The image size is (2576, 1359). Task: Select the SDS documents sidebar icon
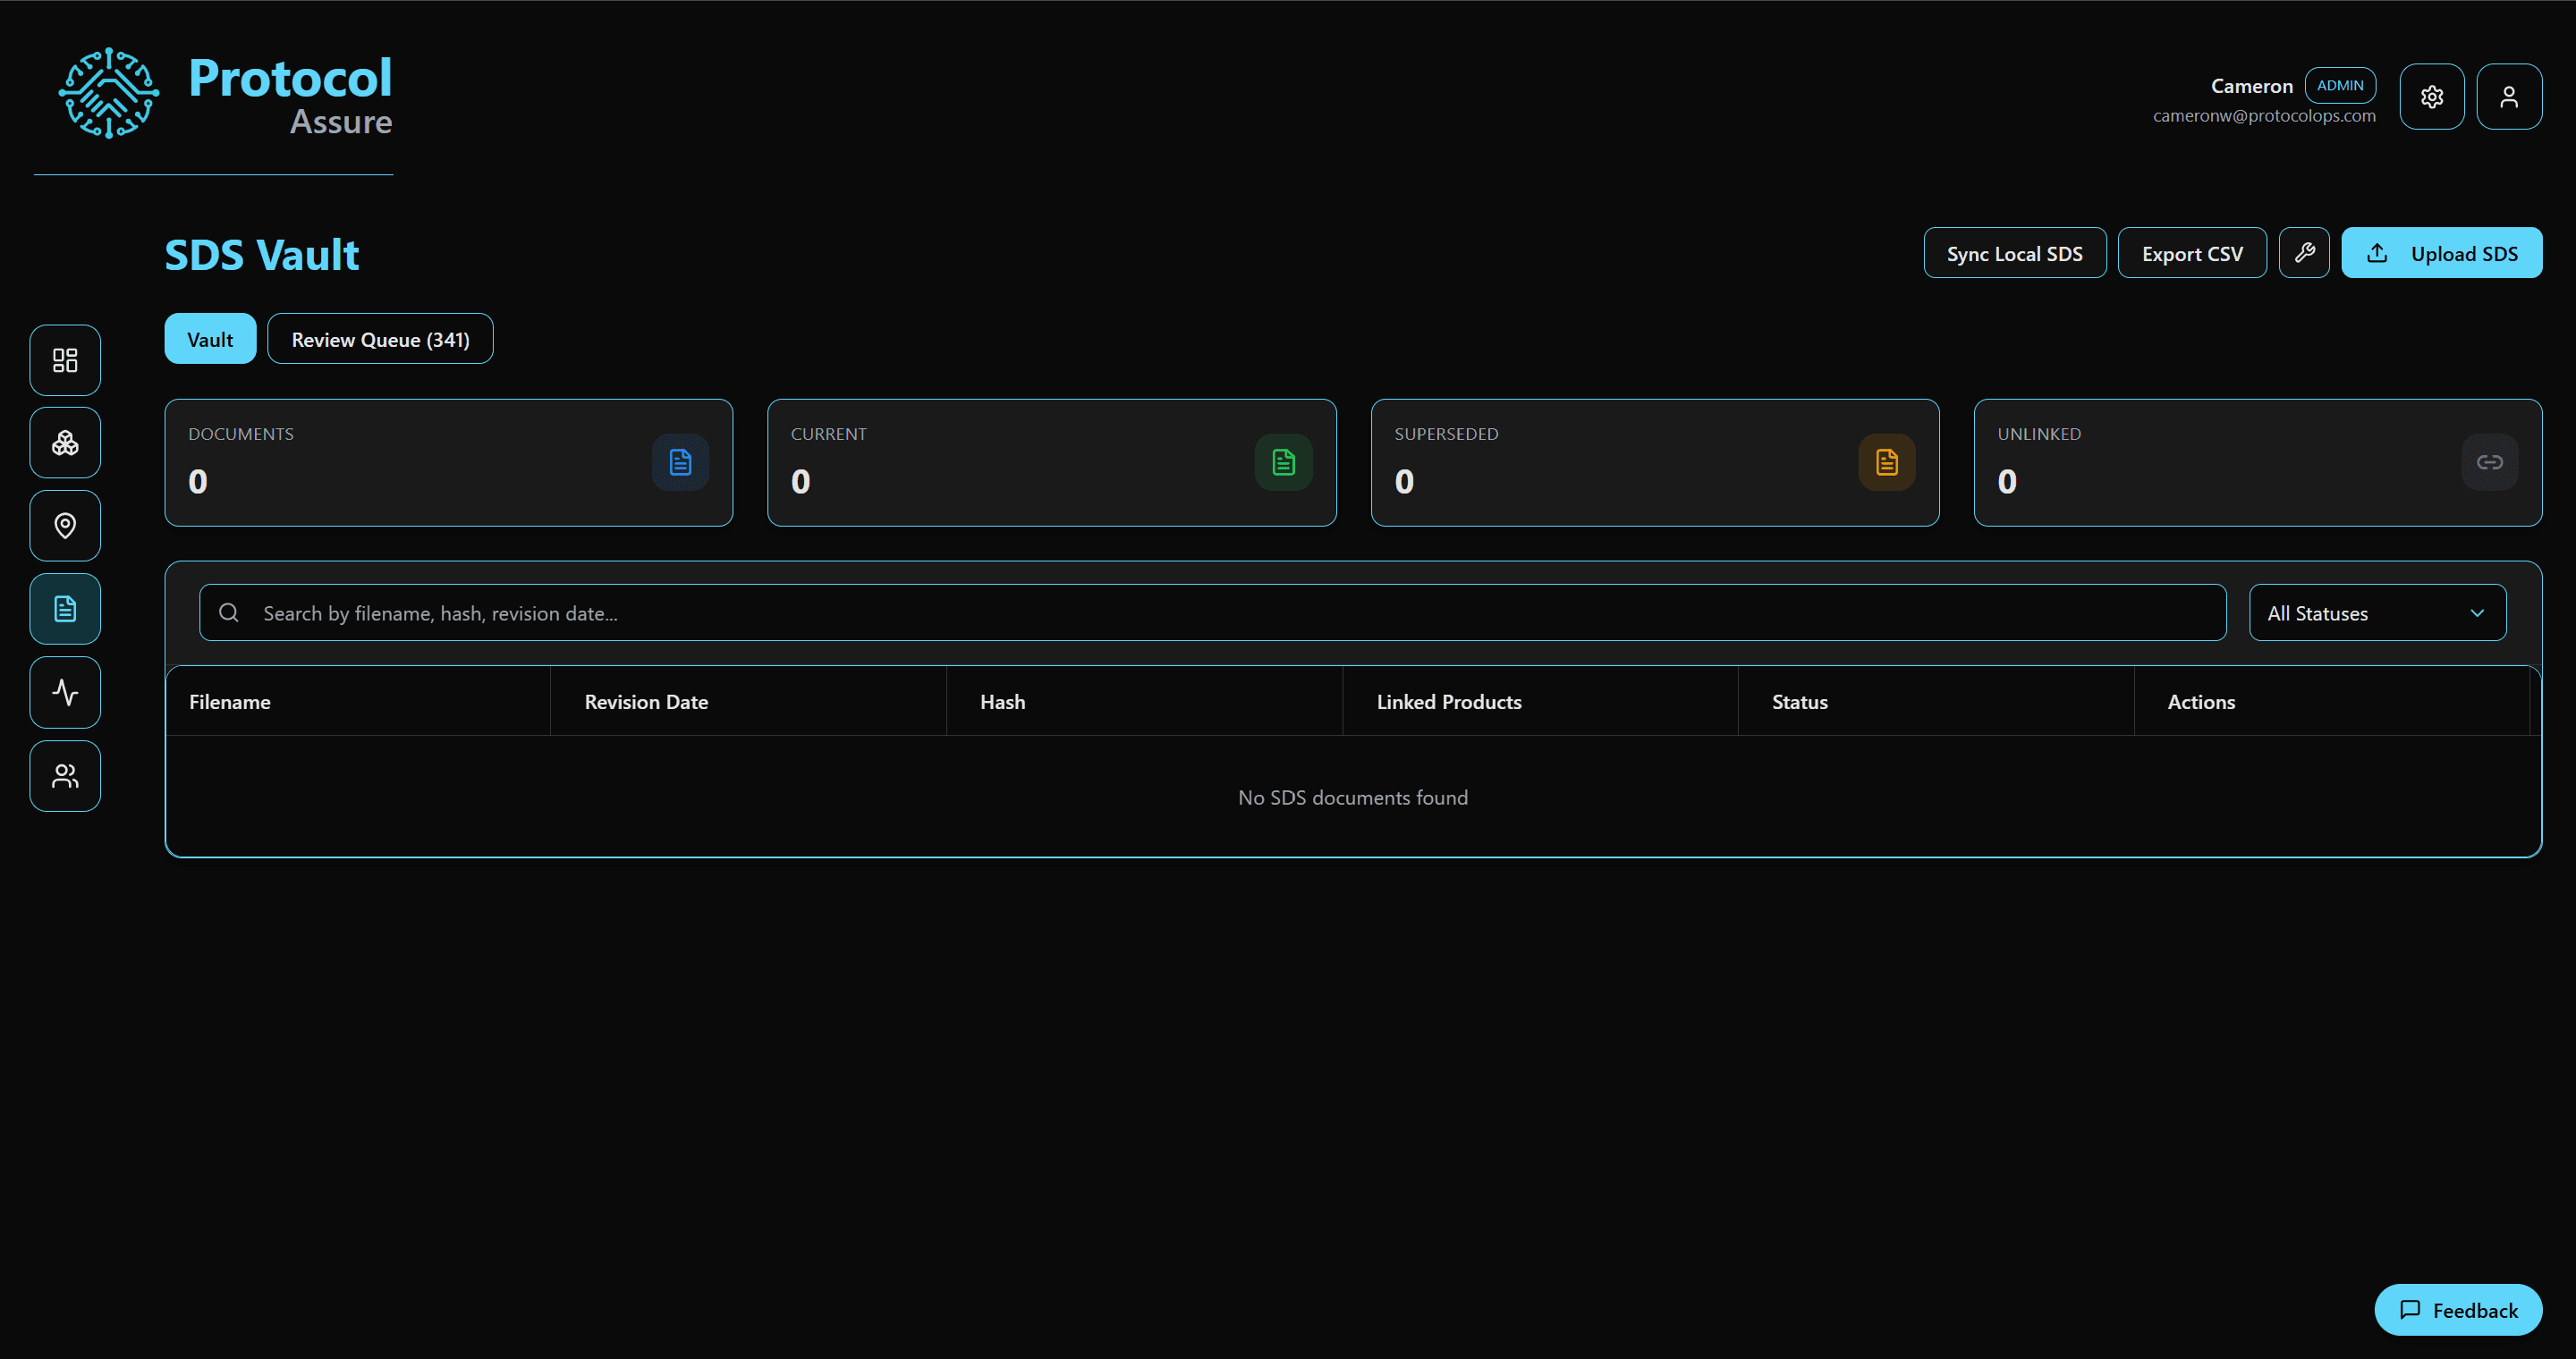[x=65, y=610]
